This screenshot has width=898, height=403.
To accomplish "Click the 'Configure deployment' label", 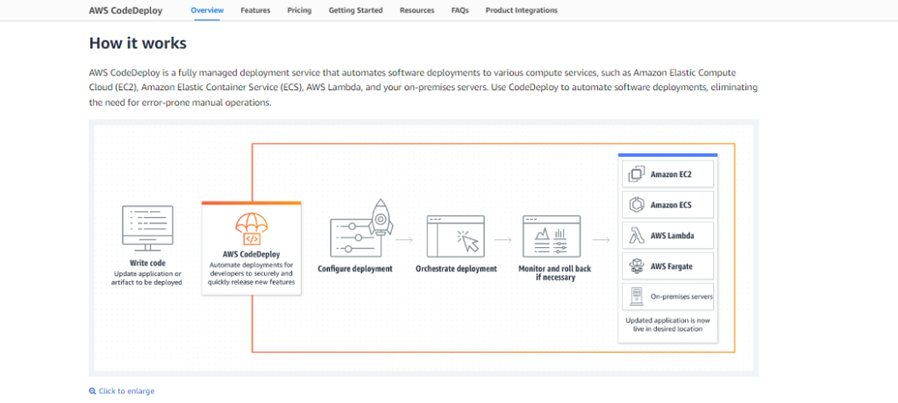I will click(x=355, y=268).
